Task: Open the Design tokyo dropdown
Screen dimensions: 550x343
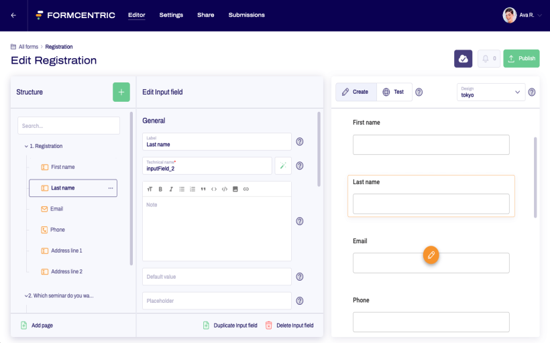Action: (x=491, y=92)
